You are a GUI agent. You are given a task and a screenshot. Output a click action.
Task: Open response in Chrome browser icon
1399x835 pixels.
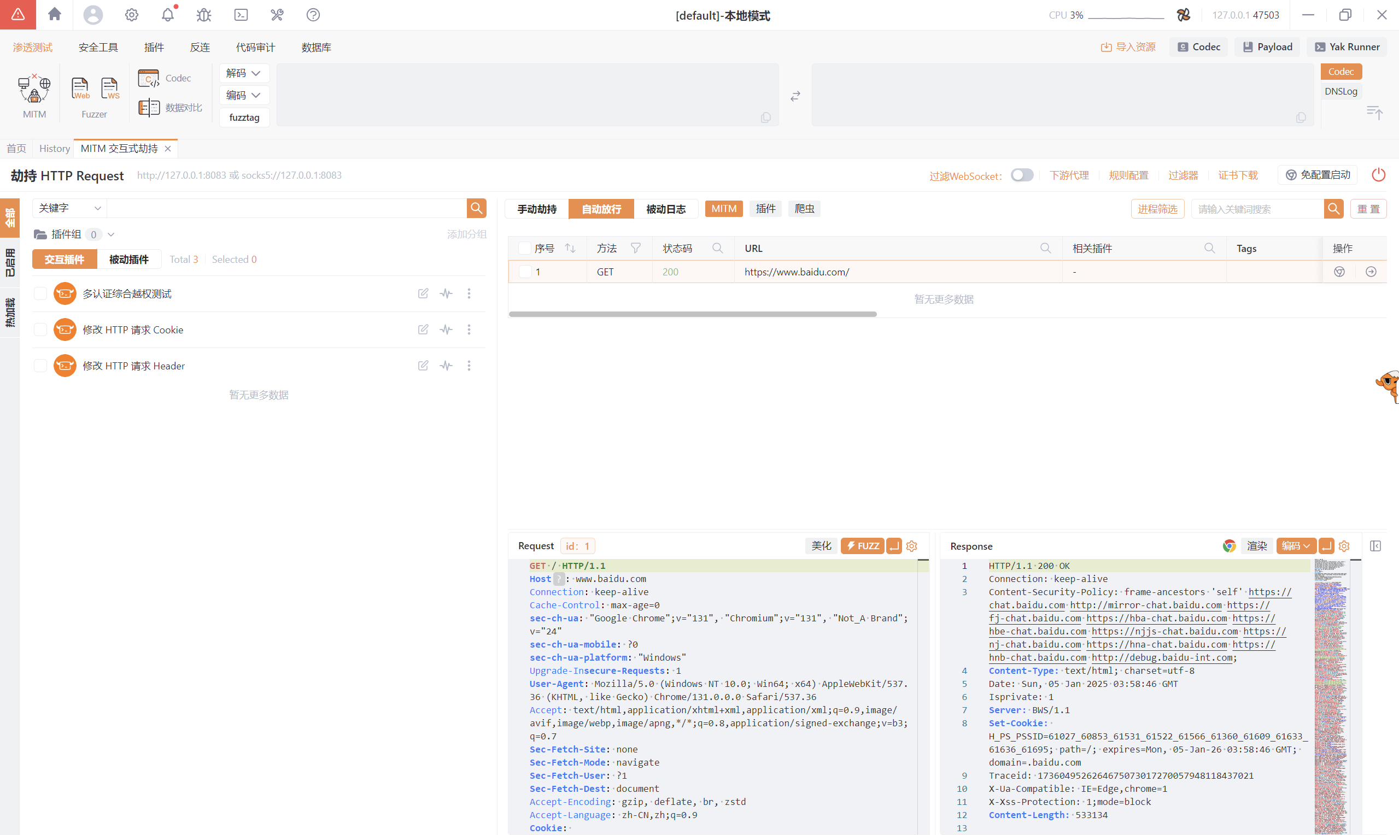click(x=1229, y=545)
